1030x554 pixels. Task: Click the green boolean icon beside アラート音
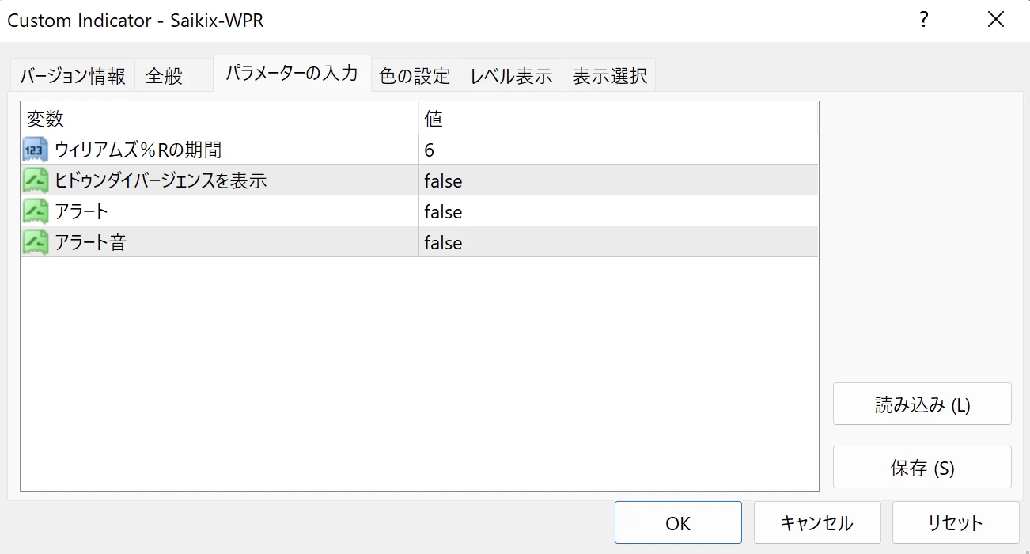[x=34, y=241]
